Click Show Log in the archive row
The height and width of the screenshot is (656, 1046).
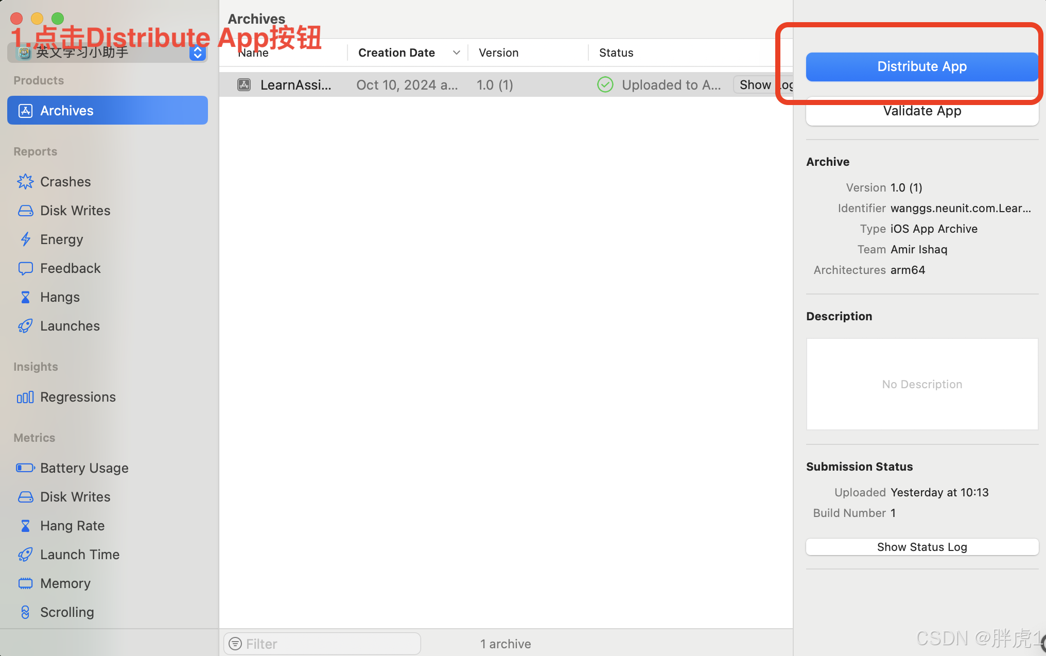(763, 85)
